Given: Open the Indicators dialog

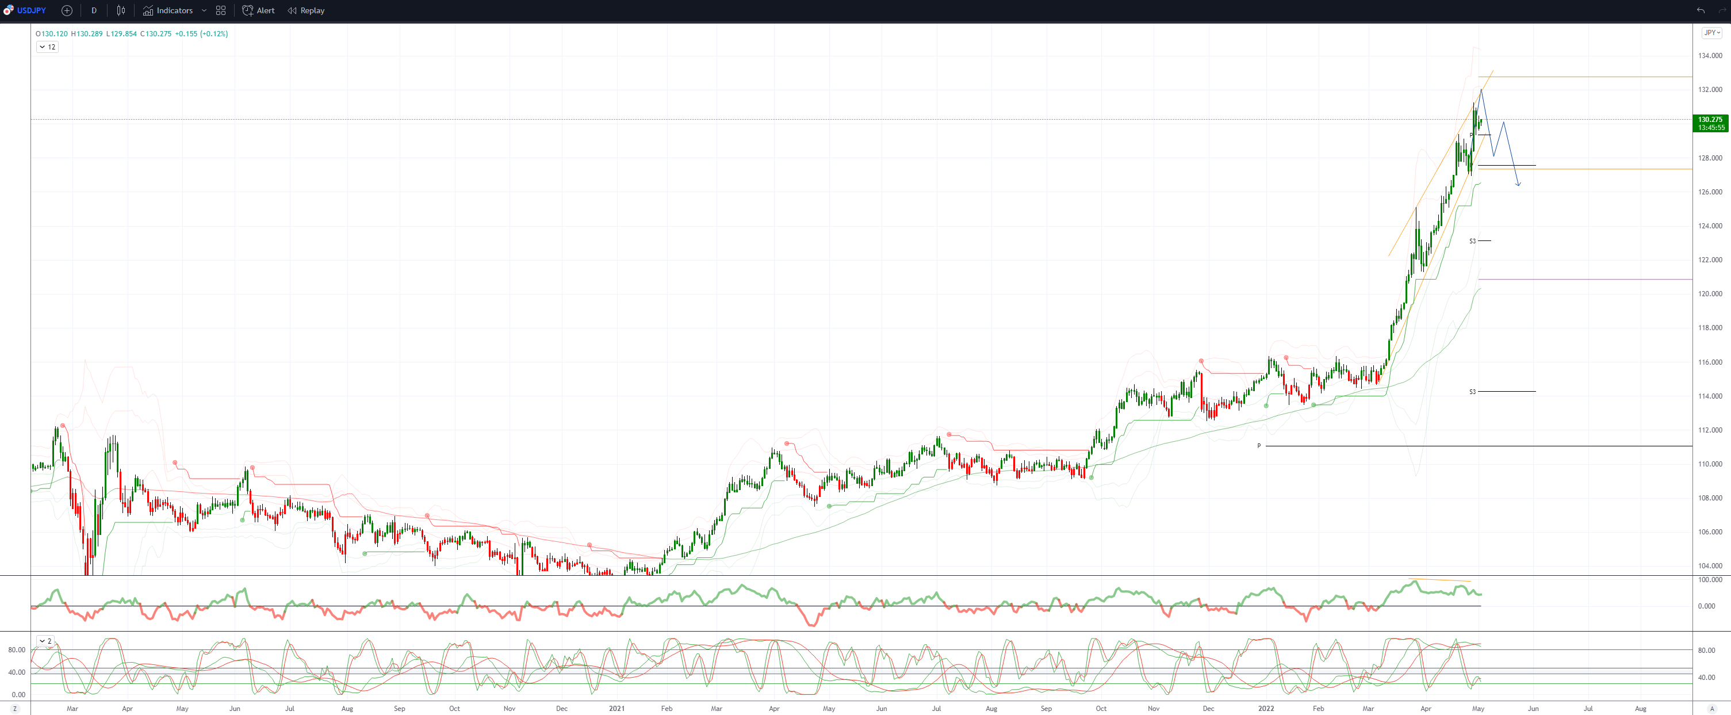Looking at the screenshot, I should pos(168,10).
